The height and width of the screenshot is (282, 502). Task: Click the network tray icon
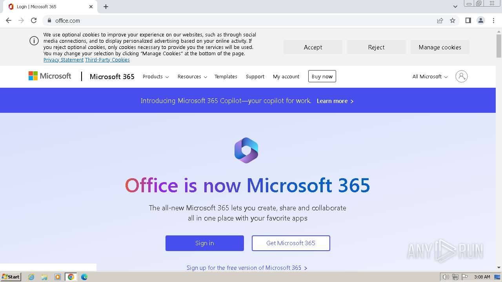click(x=455, y=277)
